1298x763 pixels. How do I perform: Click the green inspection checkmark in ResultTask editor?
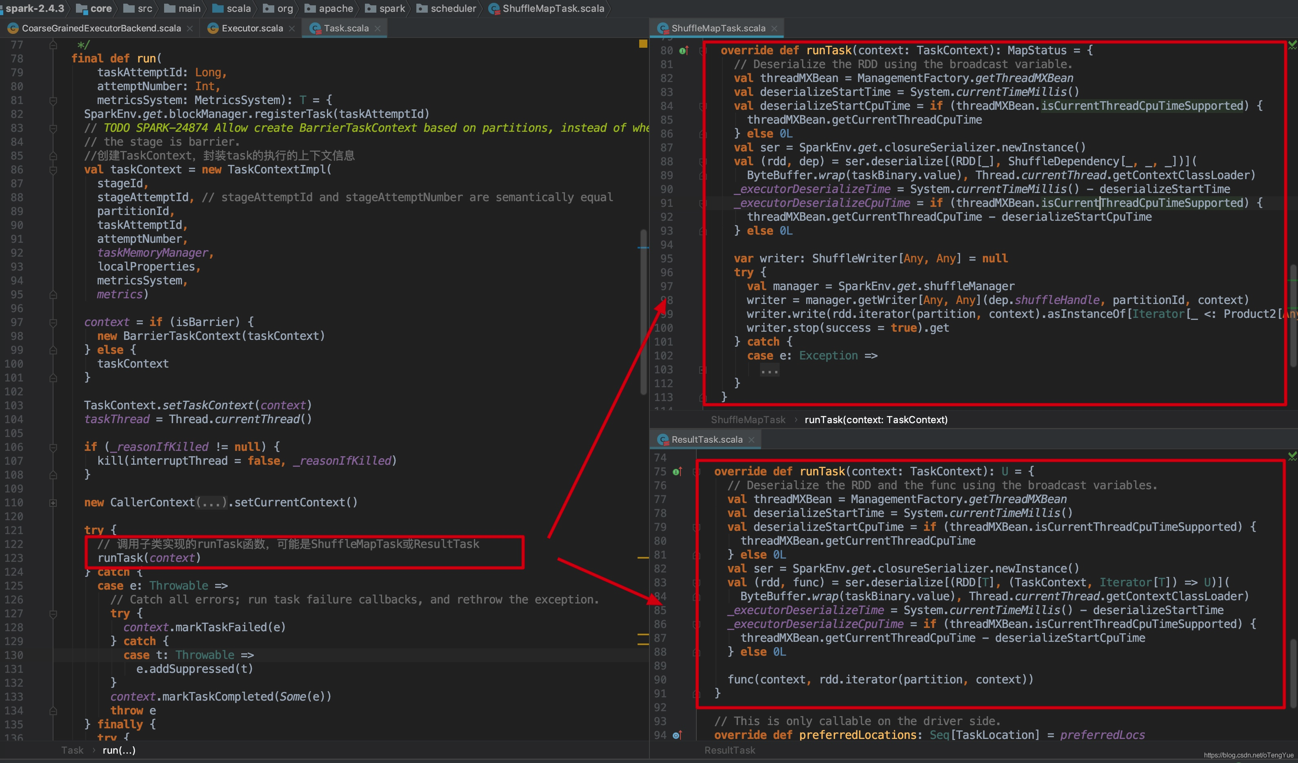(1292, 456)
